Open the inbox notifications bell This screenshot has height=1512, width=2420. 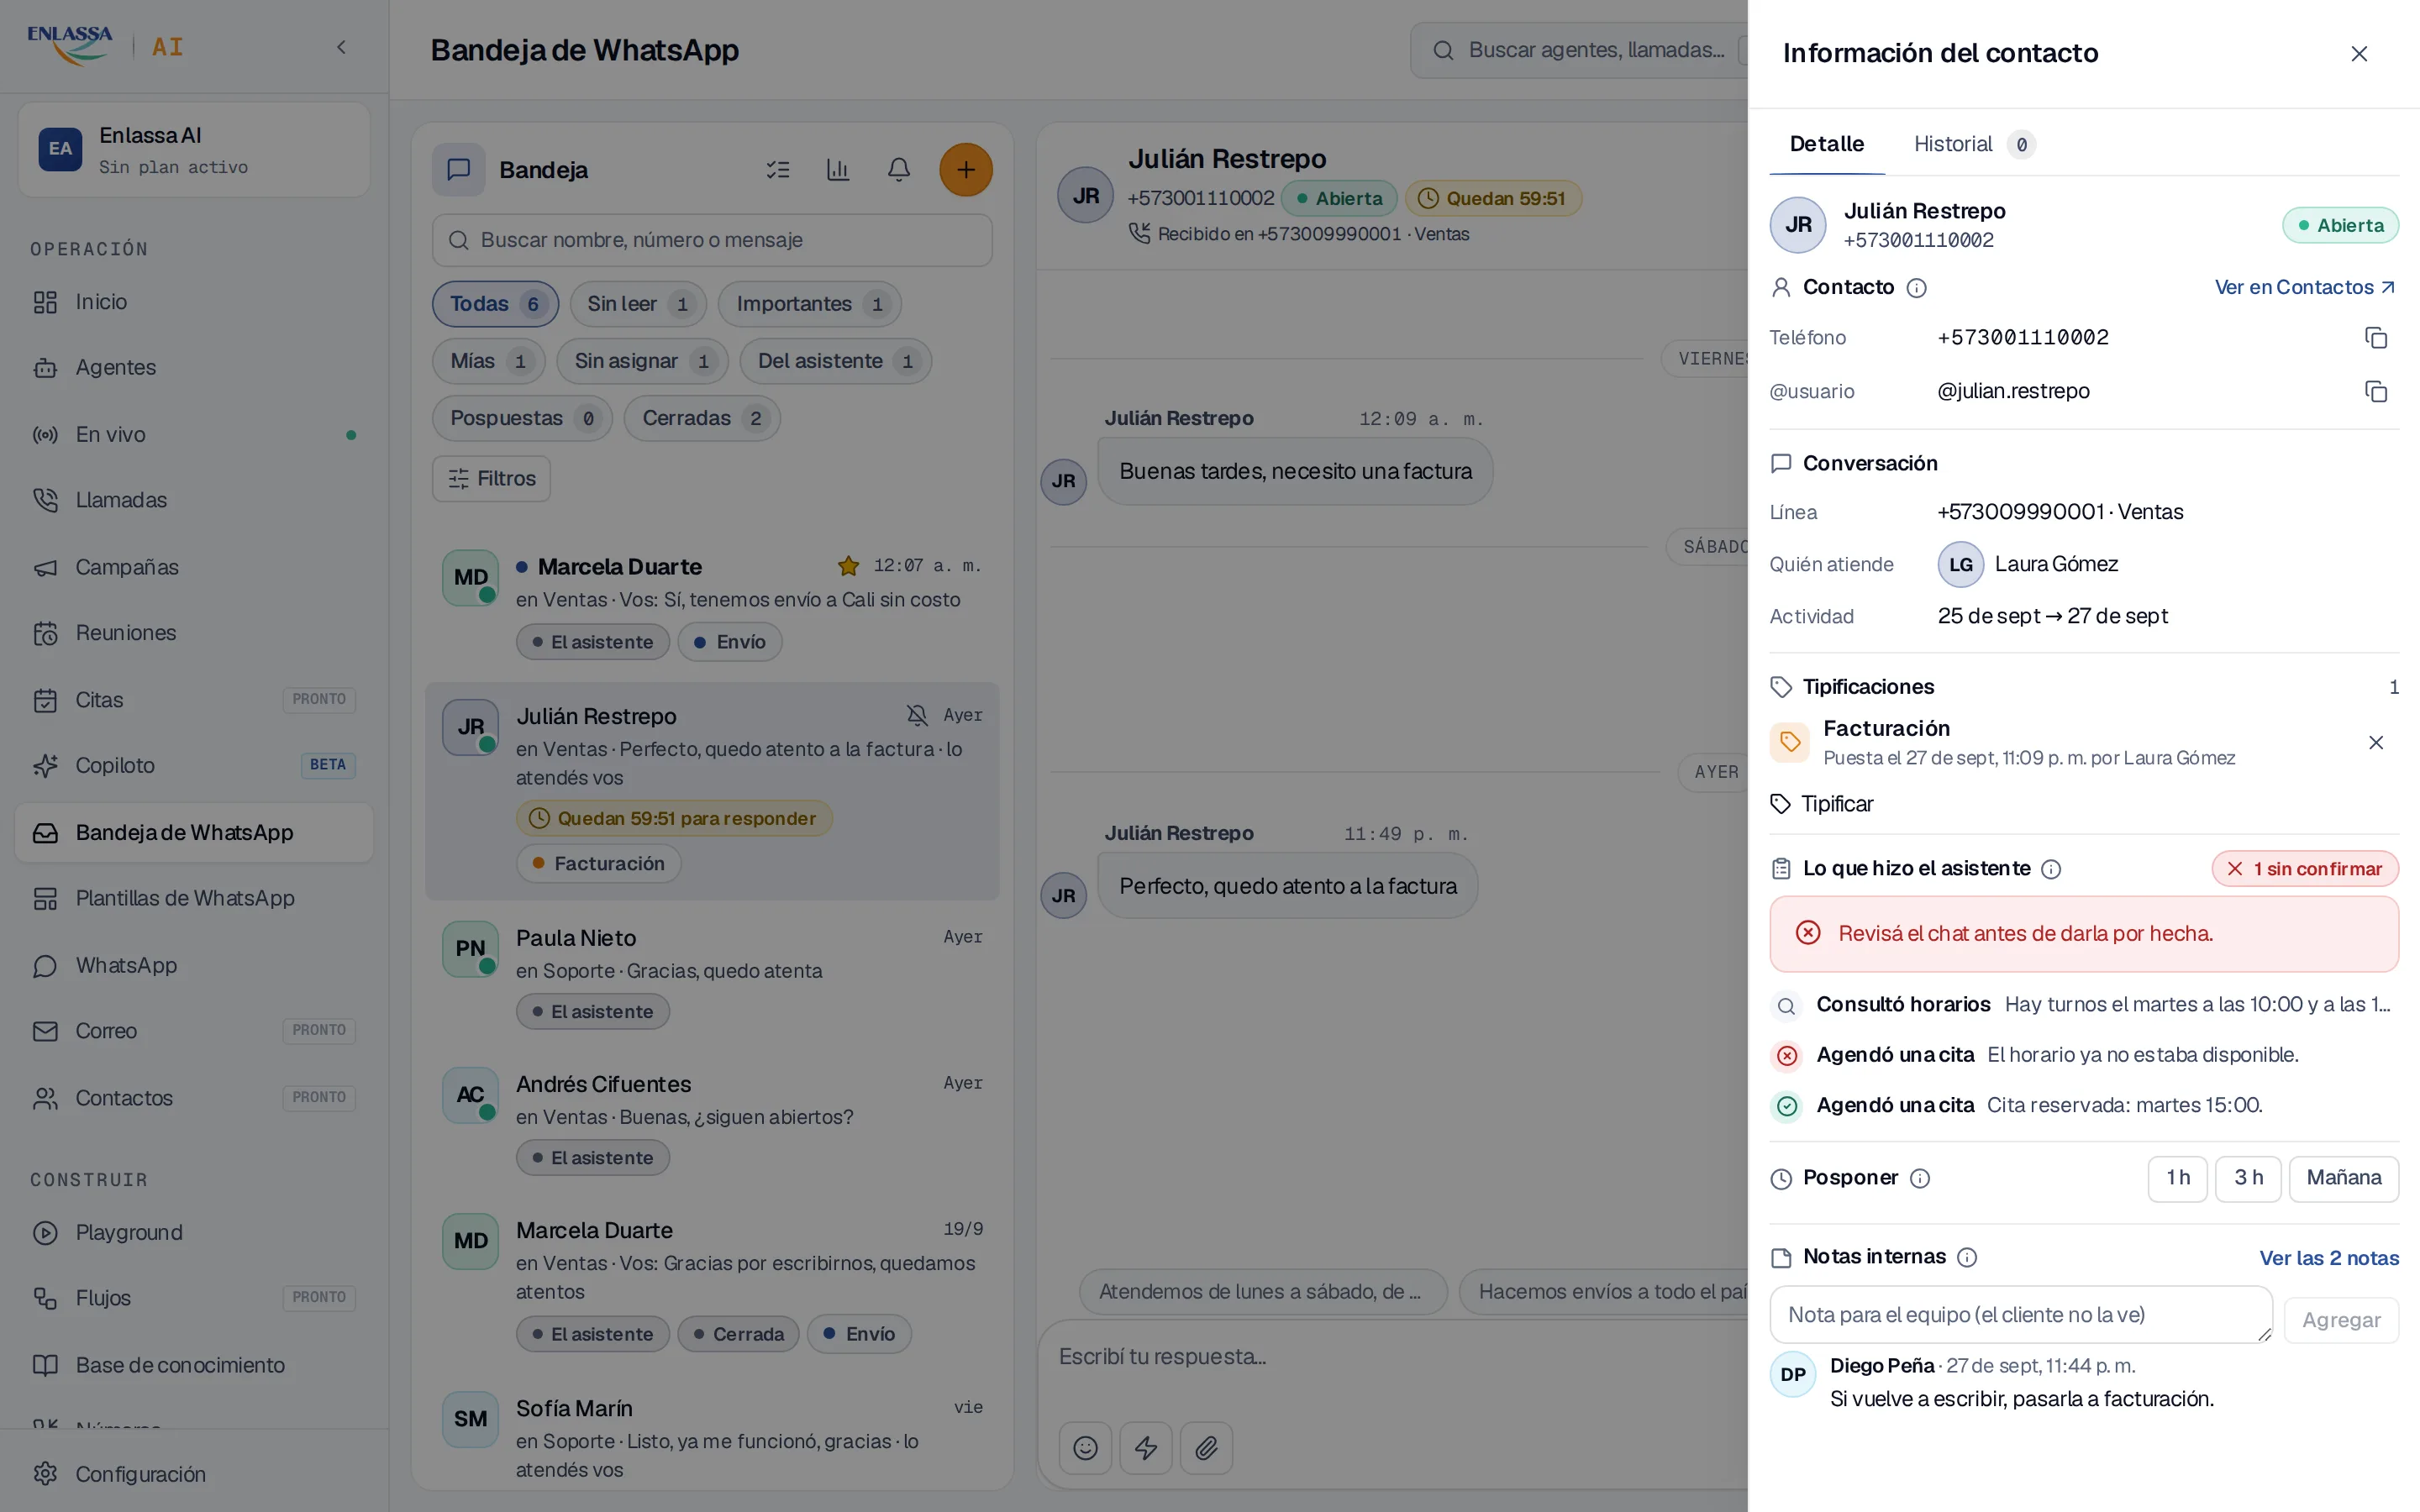tap(899, 170)
